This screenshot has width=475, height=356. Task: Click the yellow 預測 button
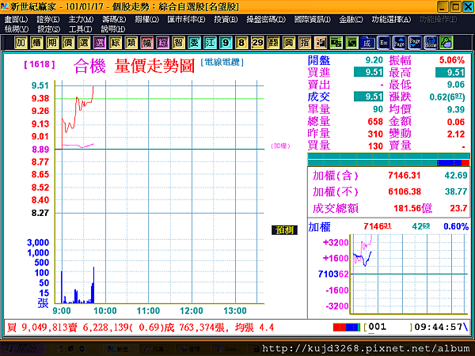coord(284,230)
